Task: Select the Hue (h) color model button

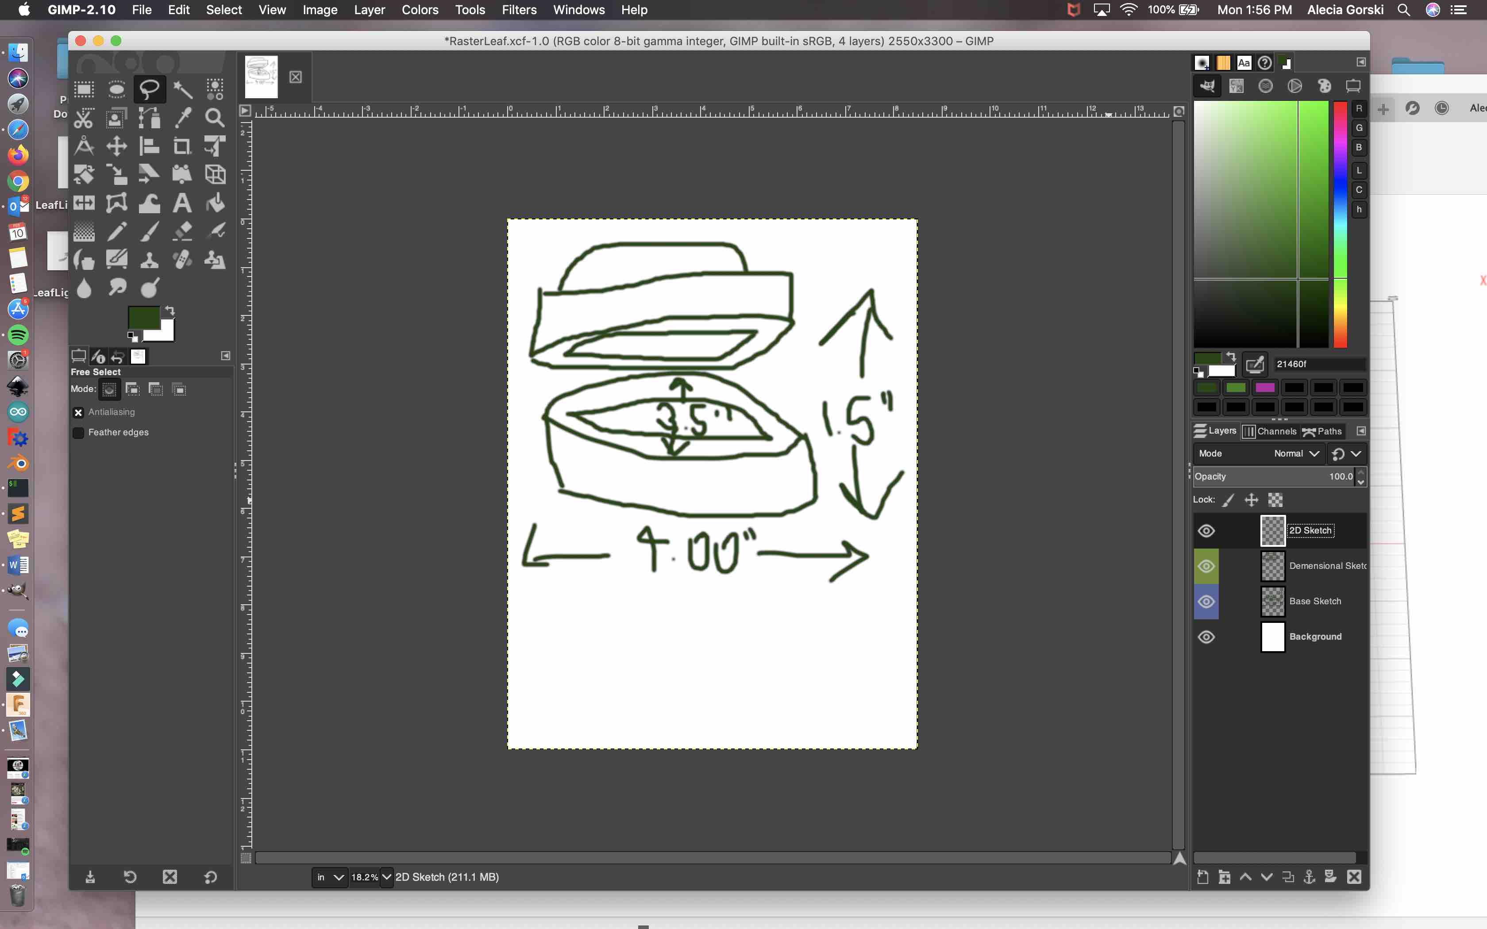Action: [x=1359, y=210]
